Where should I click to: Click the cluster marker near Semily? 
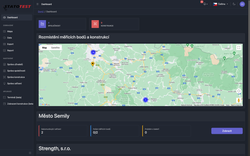click(145, 100)
